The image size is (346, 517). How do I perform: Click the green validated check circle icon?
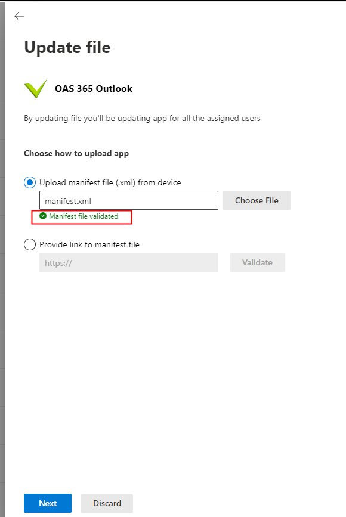point(43,216)
